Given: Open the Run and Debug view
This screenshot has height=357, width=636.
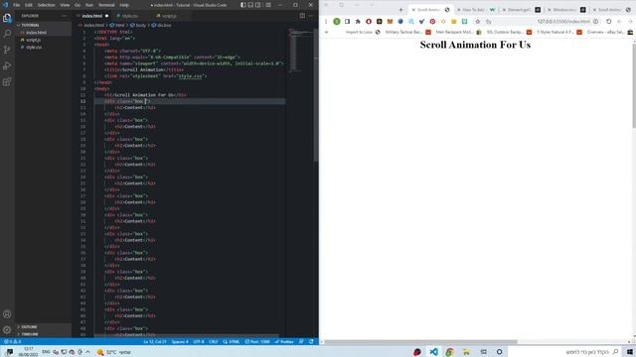Looking at the screenshot, I should 7,65.
